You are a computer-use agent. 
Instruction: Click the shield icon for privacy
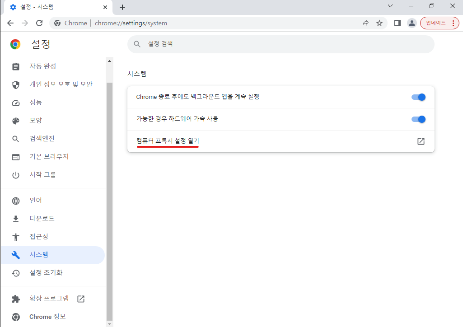pos(16,85)
